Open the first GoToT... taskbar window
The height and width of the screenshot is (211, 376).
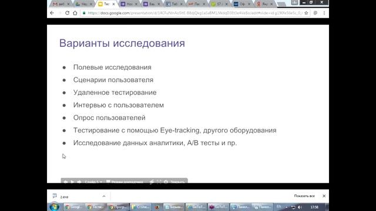(196, 207)
